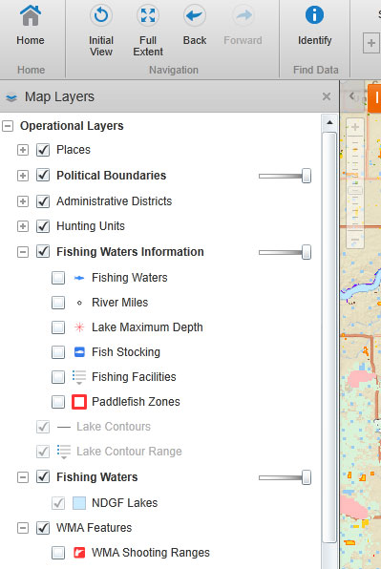
Task: Click the Lake Maximum Depth star icon
Action: point(79,327)
